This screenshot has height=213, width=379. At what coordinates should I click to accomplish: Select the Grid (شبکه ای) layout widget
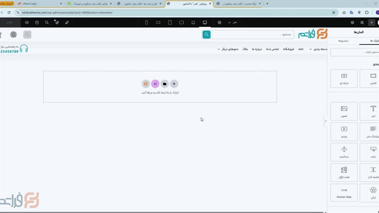[x=344, y=78]
